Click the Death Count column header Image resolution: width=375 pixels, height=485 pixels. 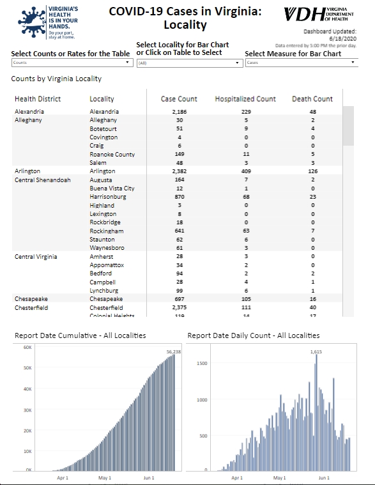pyautogui.click(x=312, y=99)
